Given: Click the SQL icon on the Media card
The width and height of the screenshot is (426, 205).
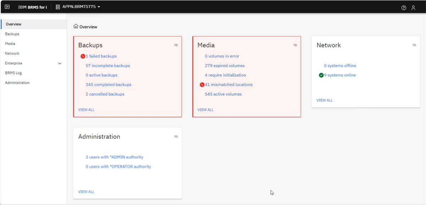Looking at the screenshot, I should (295, 45).
